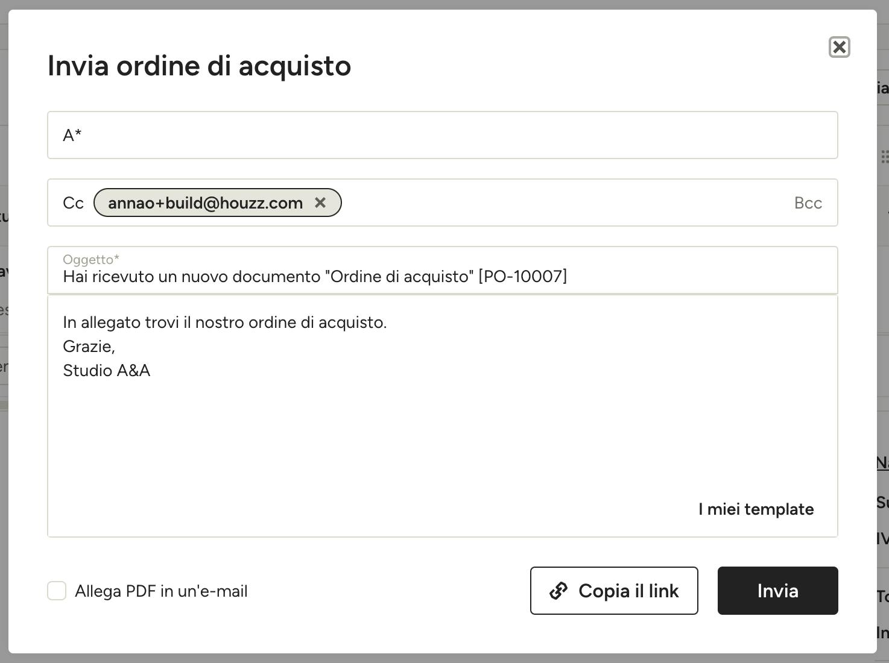The width and height of the screenshot is (889, 663).
Task: Click the drag handle dots at the right edge
Action: tap(885, 157)
